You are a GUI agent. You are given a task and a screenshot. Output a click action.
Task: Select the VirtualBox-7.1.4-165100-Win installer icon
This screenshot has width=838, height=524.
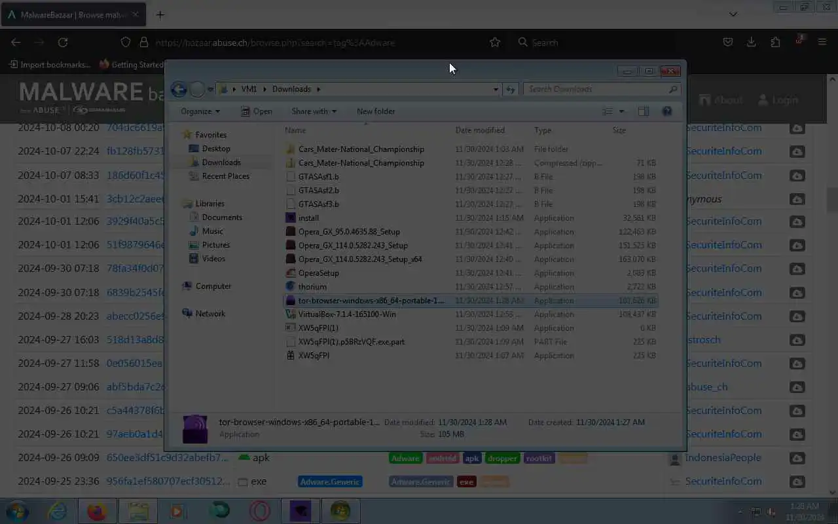[291, 314]
